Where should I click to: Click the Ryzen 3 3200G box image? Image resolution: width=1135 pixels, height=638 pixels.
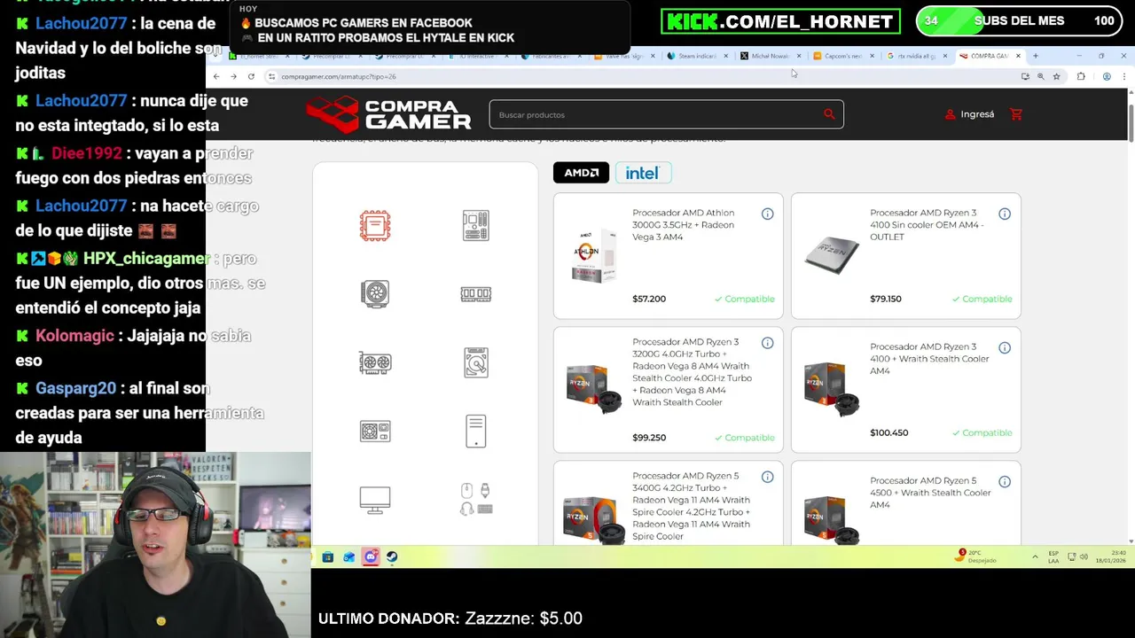(595, 389)
